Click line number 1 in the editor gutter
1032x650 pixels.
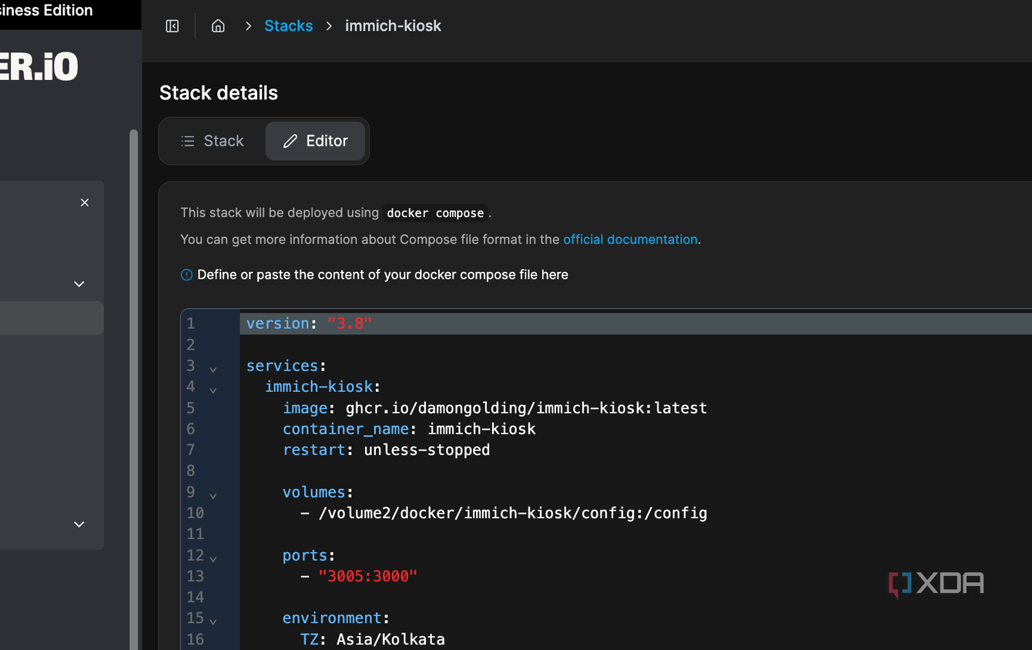point(190,323)
